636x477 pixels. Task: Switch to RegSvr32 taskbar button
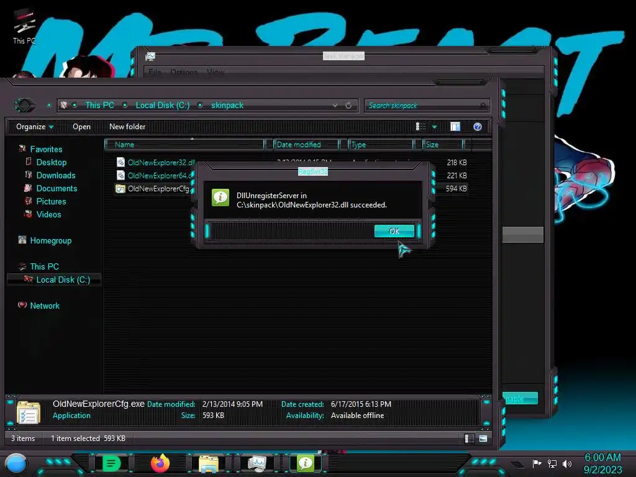(x=306, y=463)
